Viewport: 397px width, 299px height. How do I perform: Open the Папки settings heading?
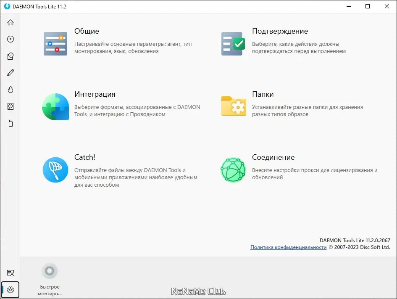[263, 94]
